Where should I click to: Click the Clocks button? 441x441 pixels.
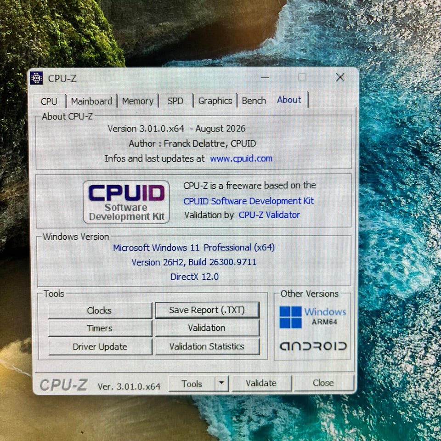pyautogui.click(x=100, y=311)
